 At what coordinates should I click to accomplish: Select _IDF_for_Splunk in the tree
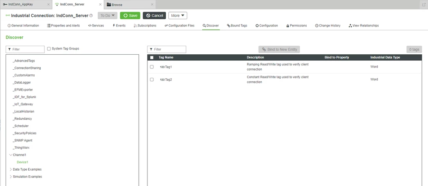pyautogui.click(x=24, y=97)
